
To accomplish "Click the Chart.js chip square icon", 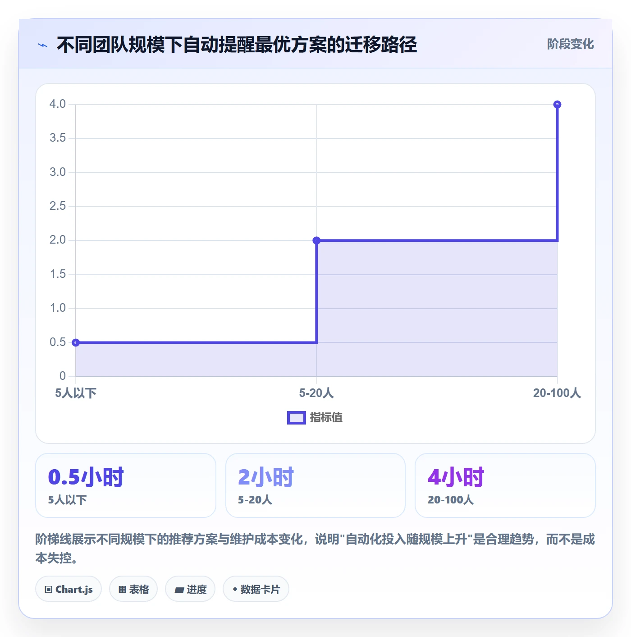I will pos(49,590).
